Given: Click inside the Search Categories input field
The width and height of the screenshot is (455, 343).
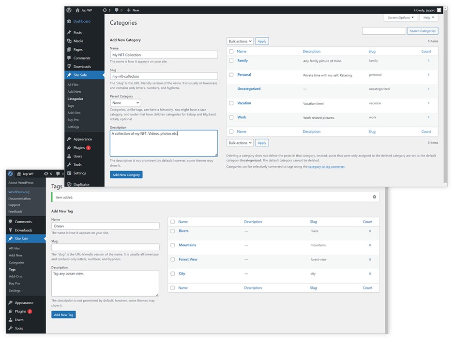Looking at the screenshot, I should coord(384,30).
